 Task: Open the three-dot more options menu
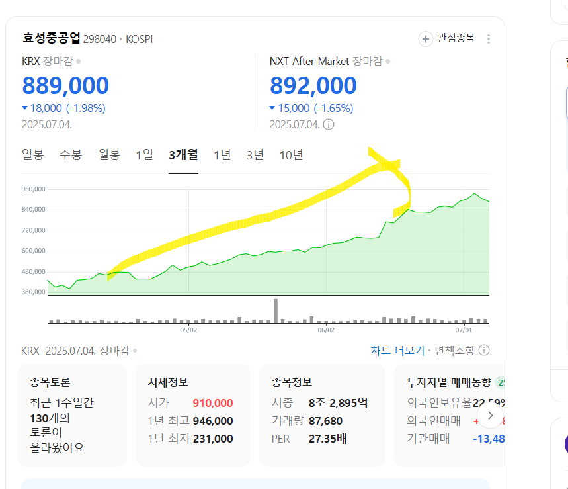click(x=489, y=39)
